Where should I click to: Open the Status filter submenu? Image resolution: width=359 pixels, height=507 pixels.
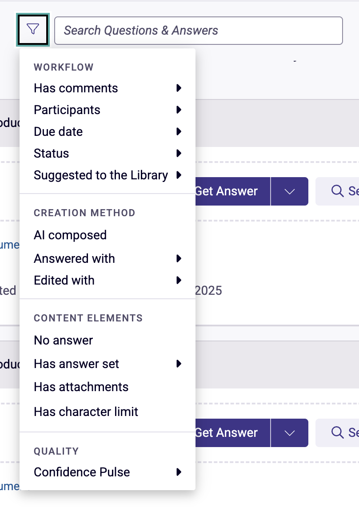click(108, 153)
